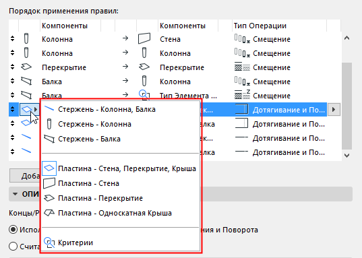Click blue line icon in last rule row
The height and width of the screenshot is (258, 362).
26,151
